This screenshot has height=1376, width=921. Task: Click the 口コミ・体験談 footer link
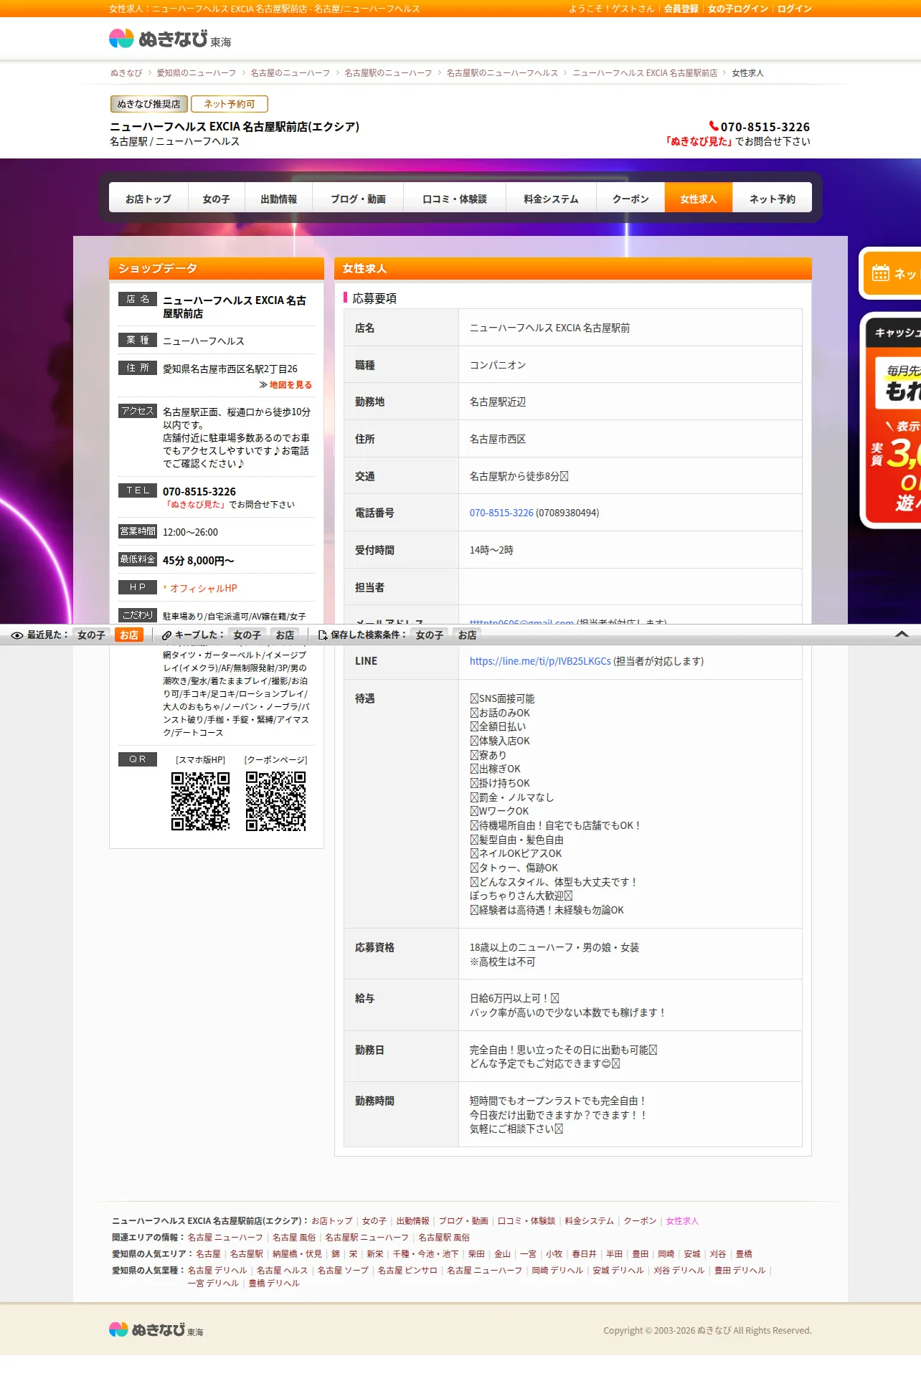tap(526, 1220)
